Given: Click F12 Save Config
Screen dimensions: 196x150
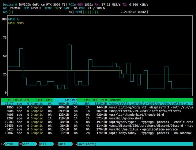Looking at the screenshot, I should pos(84,144).
